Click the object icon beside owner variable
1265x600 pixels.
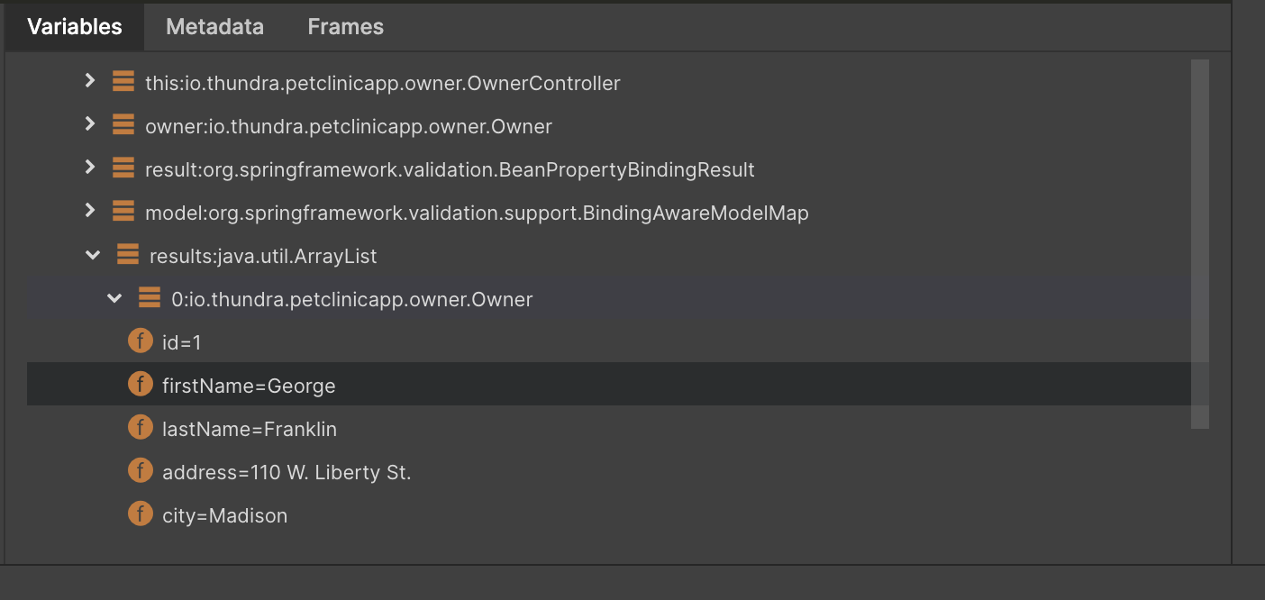click(x=123, y=125)
